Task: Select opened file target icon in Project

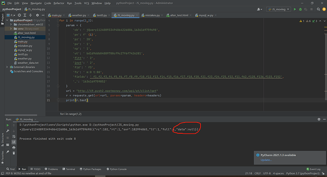Action: point(19,15)
